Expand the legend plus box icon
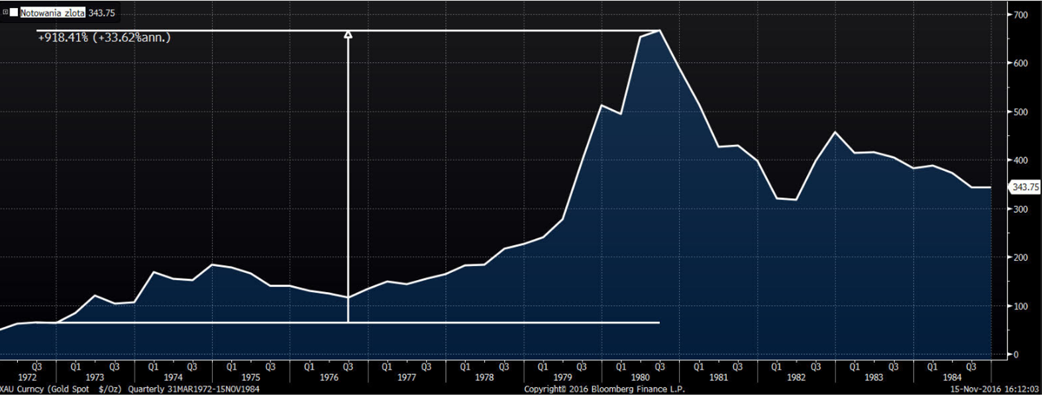 [5, 13]
